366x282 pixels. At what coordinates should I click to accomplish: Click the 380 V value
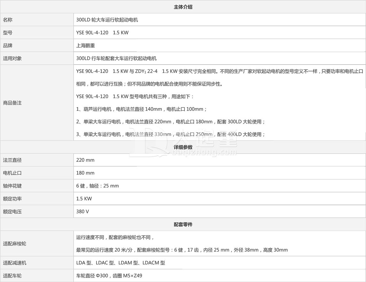[x=82, y=212]
